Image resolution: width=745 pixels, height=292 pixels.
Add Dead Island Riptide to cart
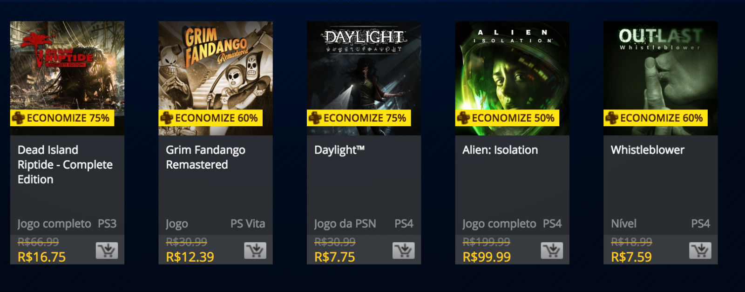pos(107,251)
